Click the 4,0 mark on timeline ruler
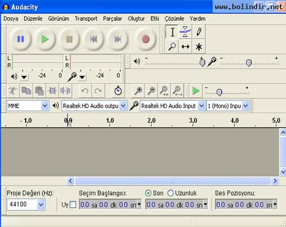The height and width of the screenshot is (227, 286). point(235,121)
